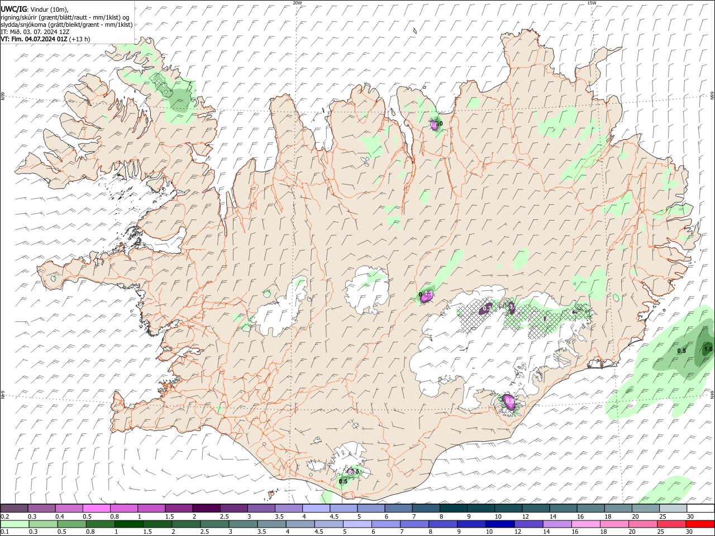Click the lower legend swatch between 12 and 14
715x536 pixels.
(528, 524)
